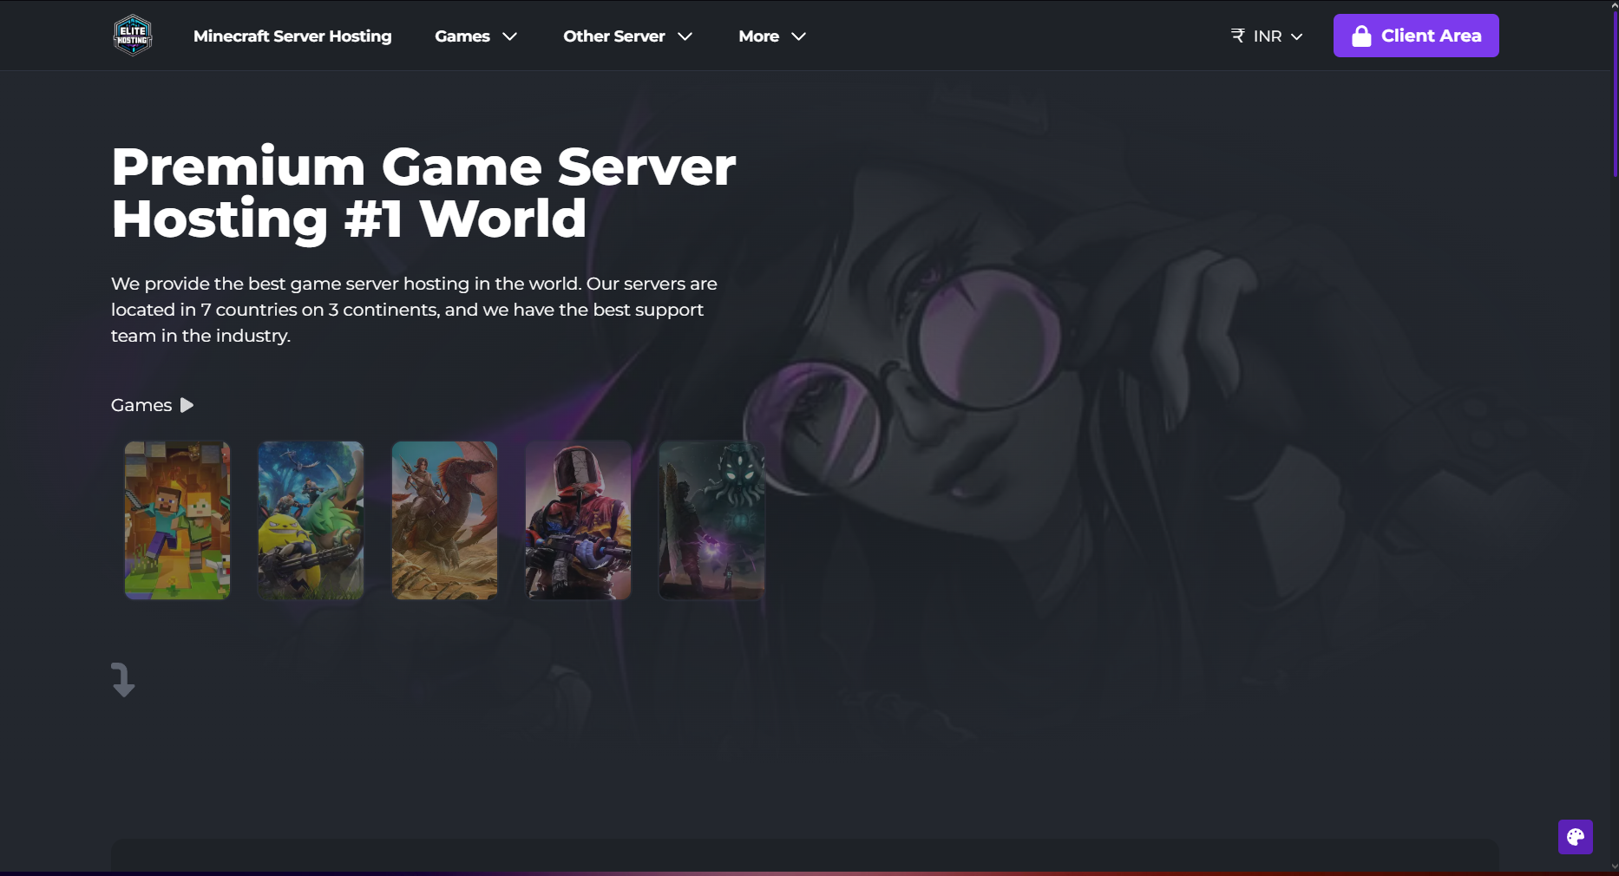Click the scrollbar down arrow

click(1614, 866)
